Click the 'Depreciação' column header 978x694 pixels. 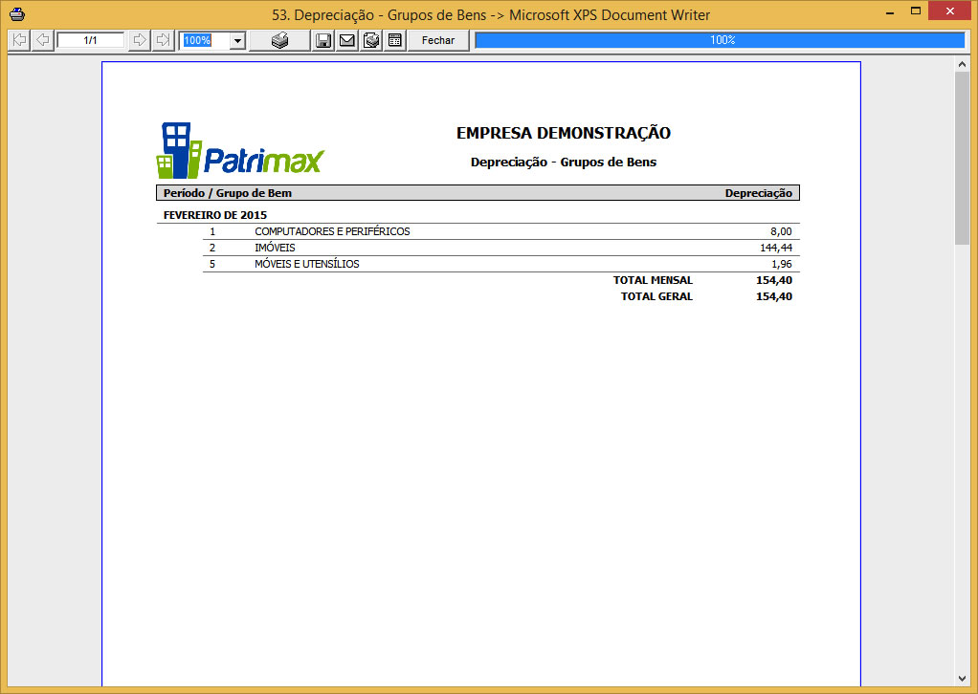759,193
